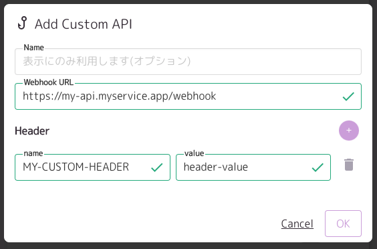Click the checkmark in the header value field

click(318, 167)
